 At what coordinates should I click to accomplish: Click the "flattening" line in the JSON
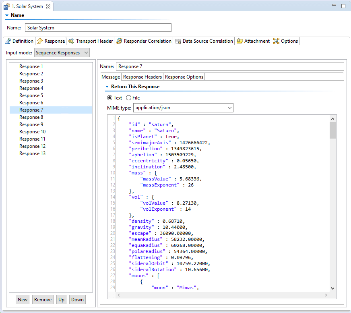[x=161, y=257]
